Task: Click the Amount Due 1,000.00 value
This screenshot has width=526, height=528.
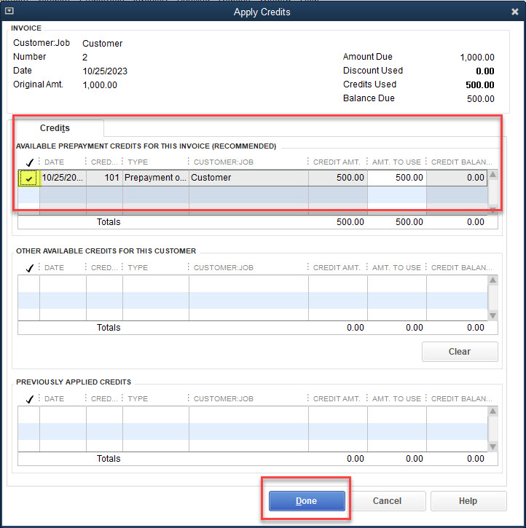Action: point(477,58)
